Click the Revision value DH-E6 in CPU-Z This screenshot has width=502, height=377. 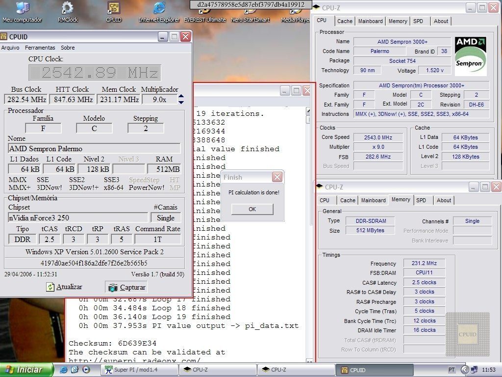[x=477, y=105]
